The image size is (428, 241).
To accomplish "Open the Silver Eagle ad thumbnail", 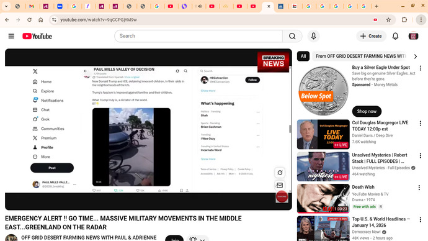I will [323, 91].
